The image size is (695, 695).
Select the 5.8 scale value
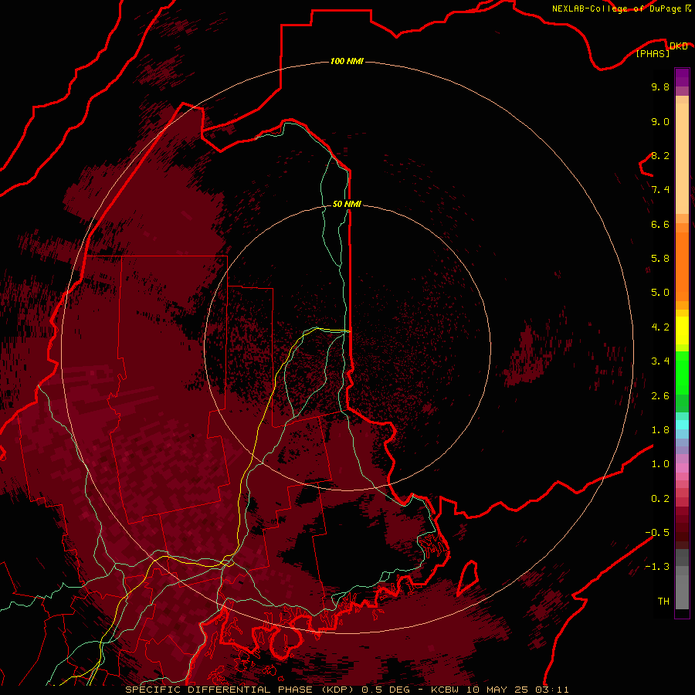coord(660,259)
